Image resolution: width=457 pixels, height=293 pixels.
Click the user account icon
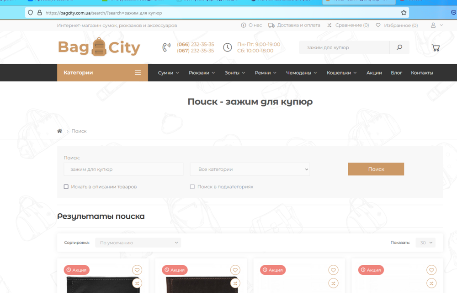[x=433, y=25]
